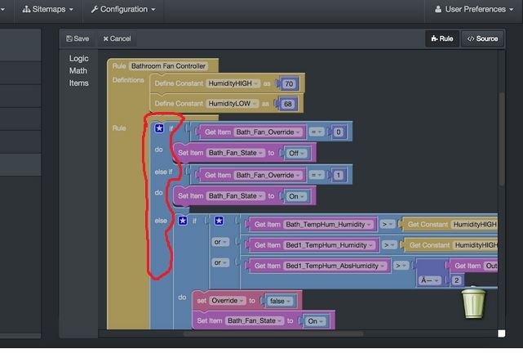Open the User Preferences menu
This screenshot has width=523, height=358.
pyautogui.click(x=474, y=9)
